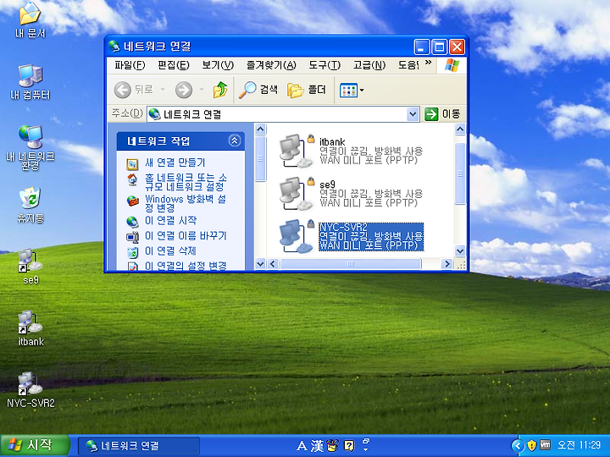The width and height of the screenshot is (610, 457).
Task: Open the Forward button history dropdown arrow
Action: 202,90
